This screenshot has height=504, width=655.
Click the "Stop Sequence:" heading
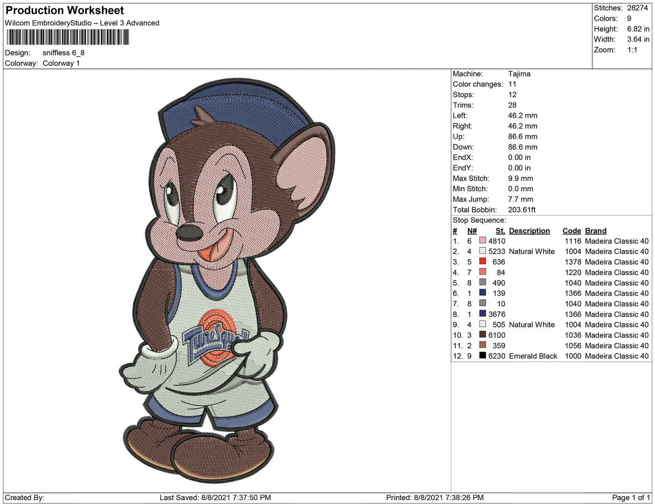pos(480,220)
